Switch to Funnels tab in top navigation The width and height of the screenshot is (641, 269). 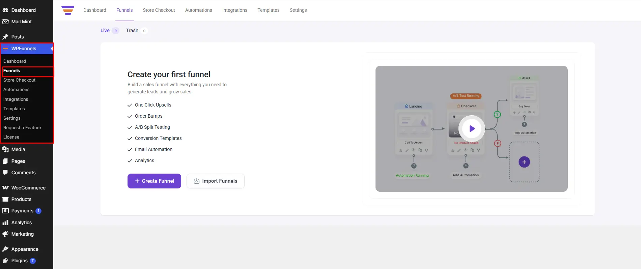(x=124, y=10)
